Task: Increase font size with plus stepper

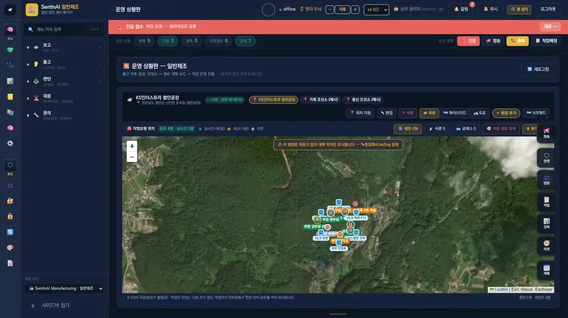Action: [x=355, y=10]
